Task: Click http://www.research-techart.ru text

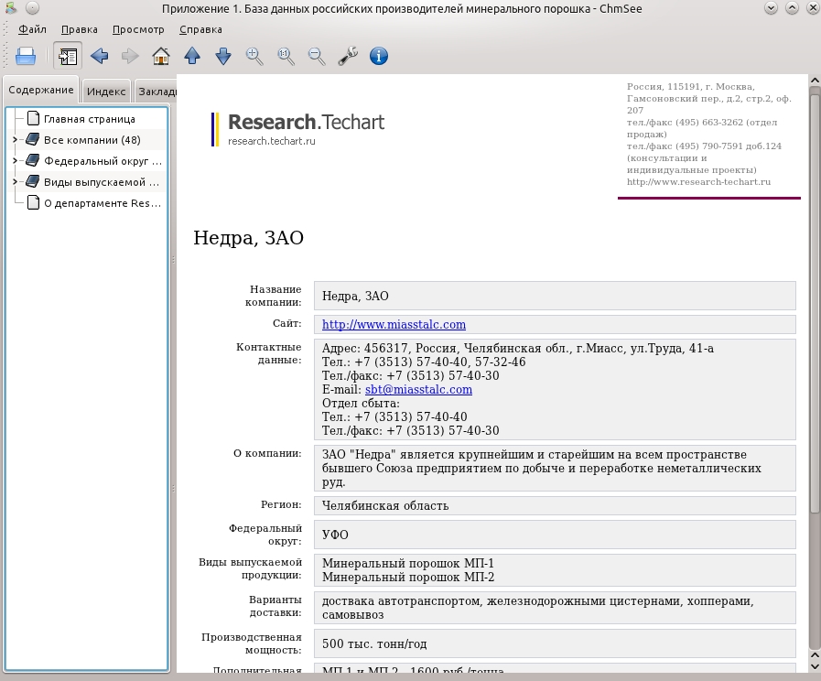Action: click(698, 181)
